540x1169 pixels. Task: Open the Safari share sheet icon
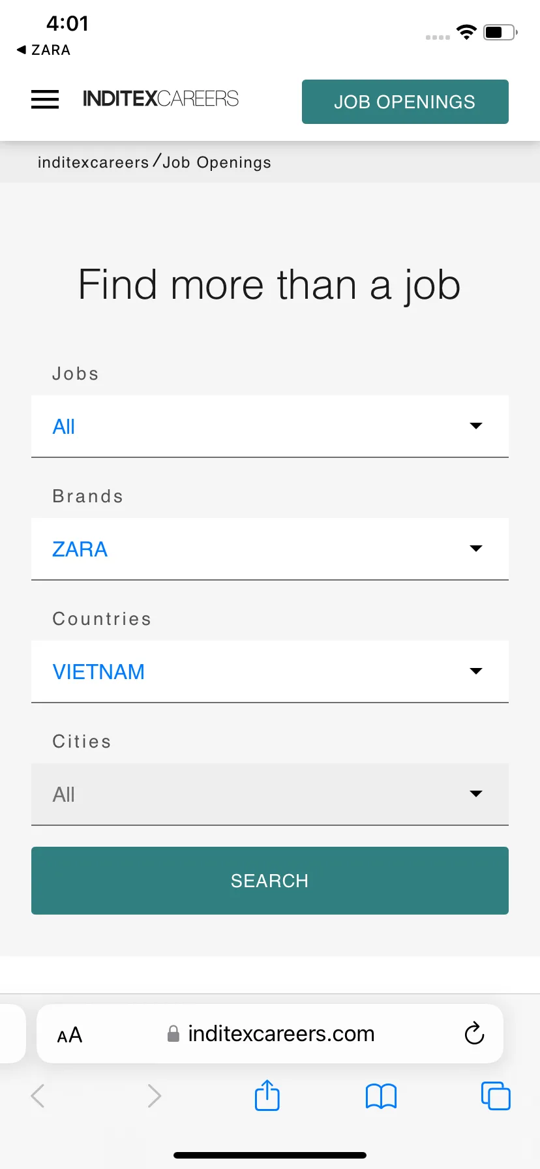click(x=267, y=1095)
